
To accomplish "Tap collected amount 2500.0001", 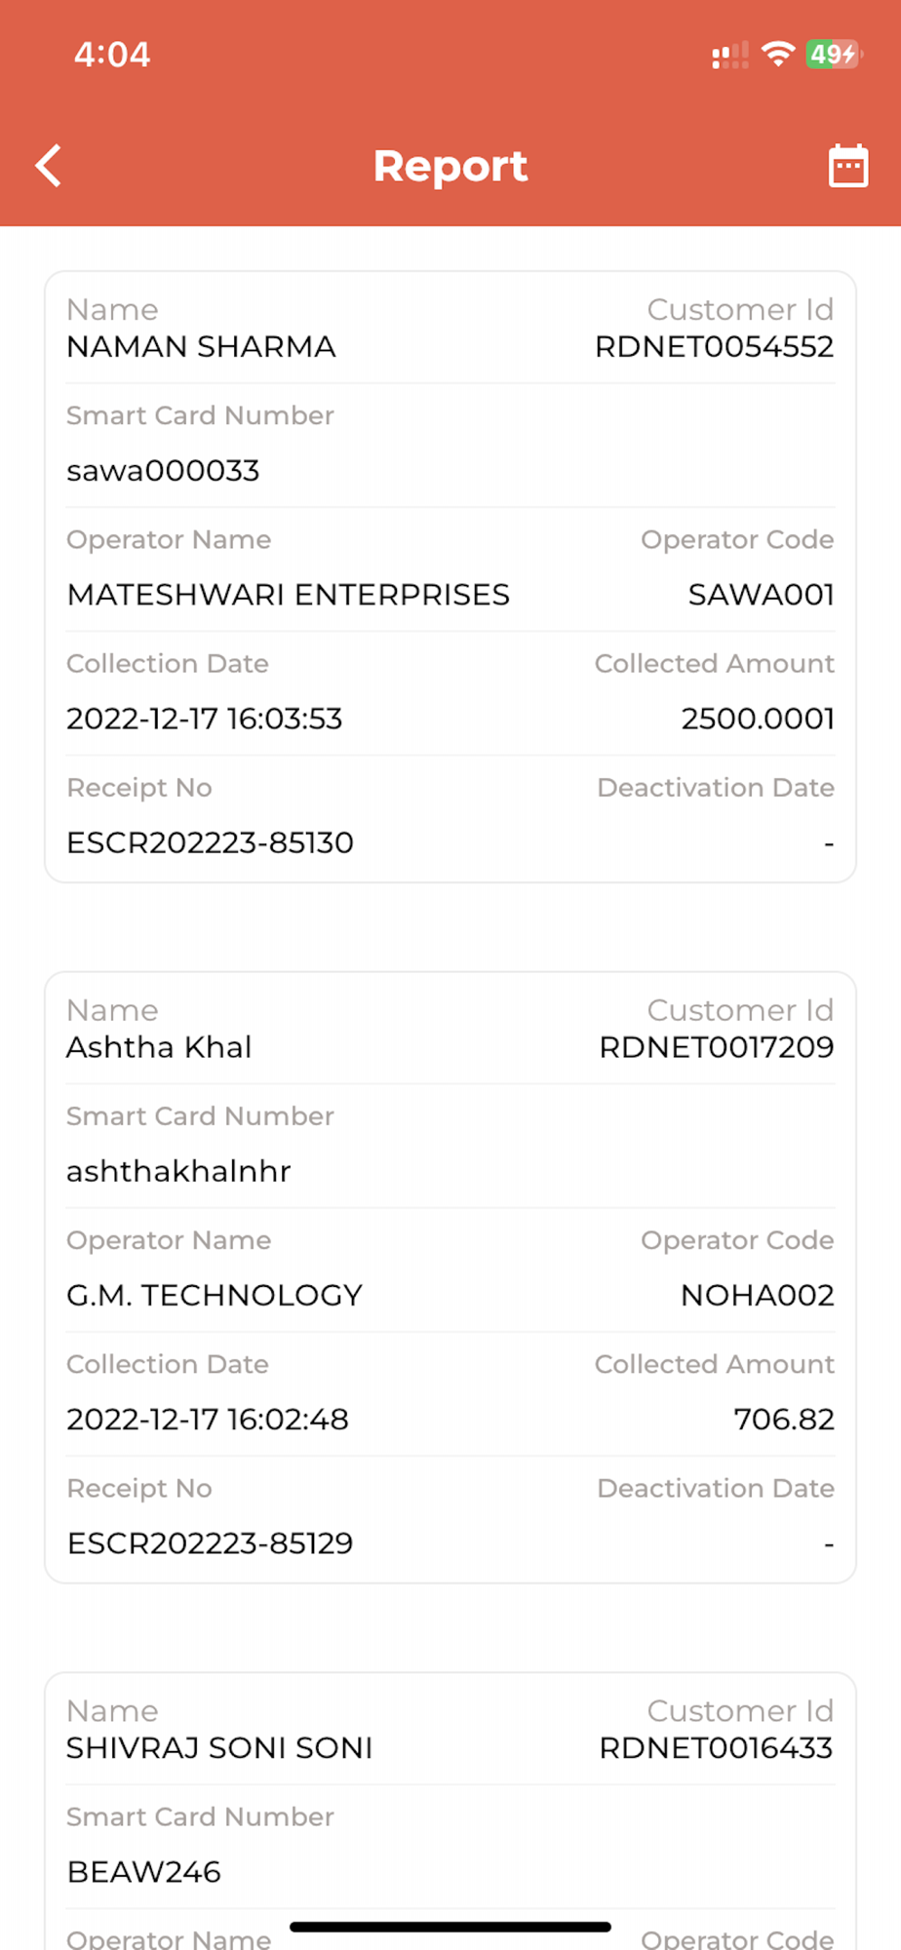I will point(758,719).
